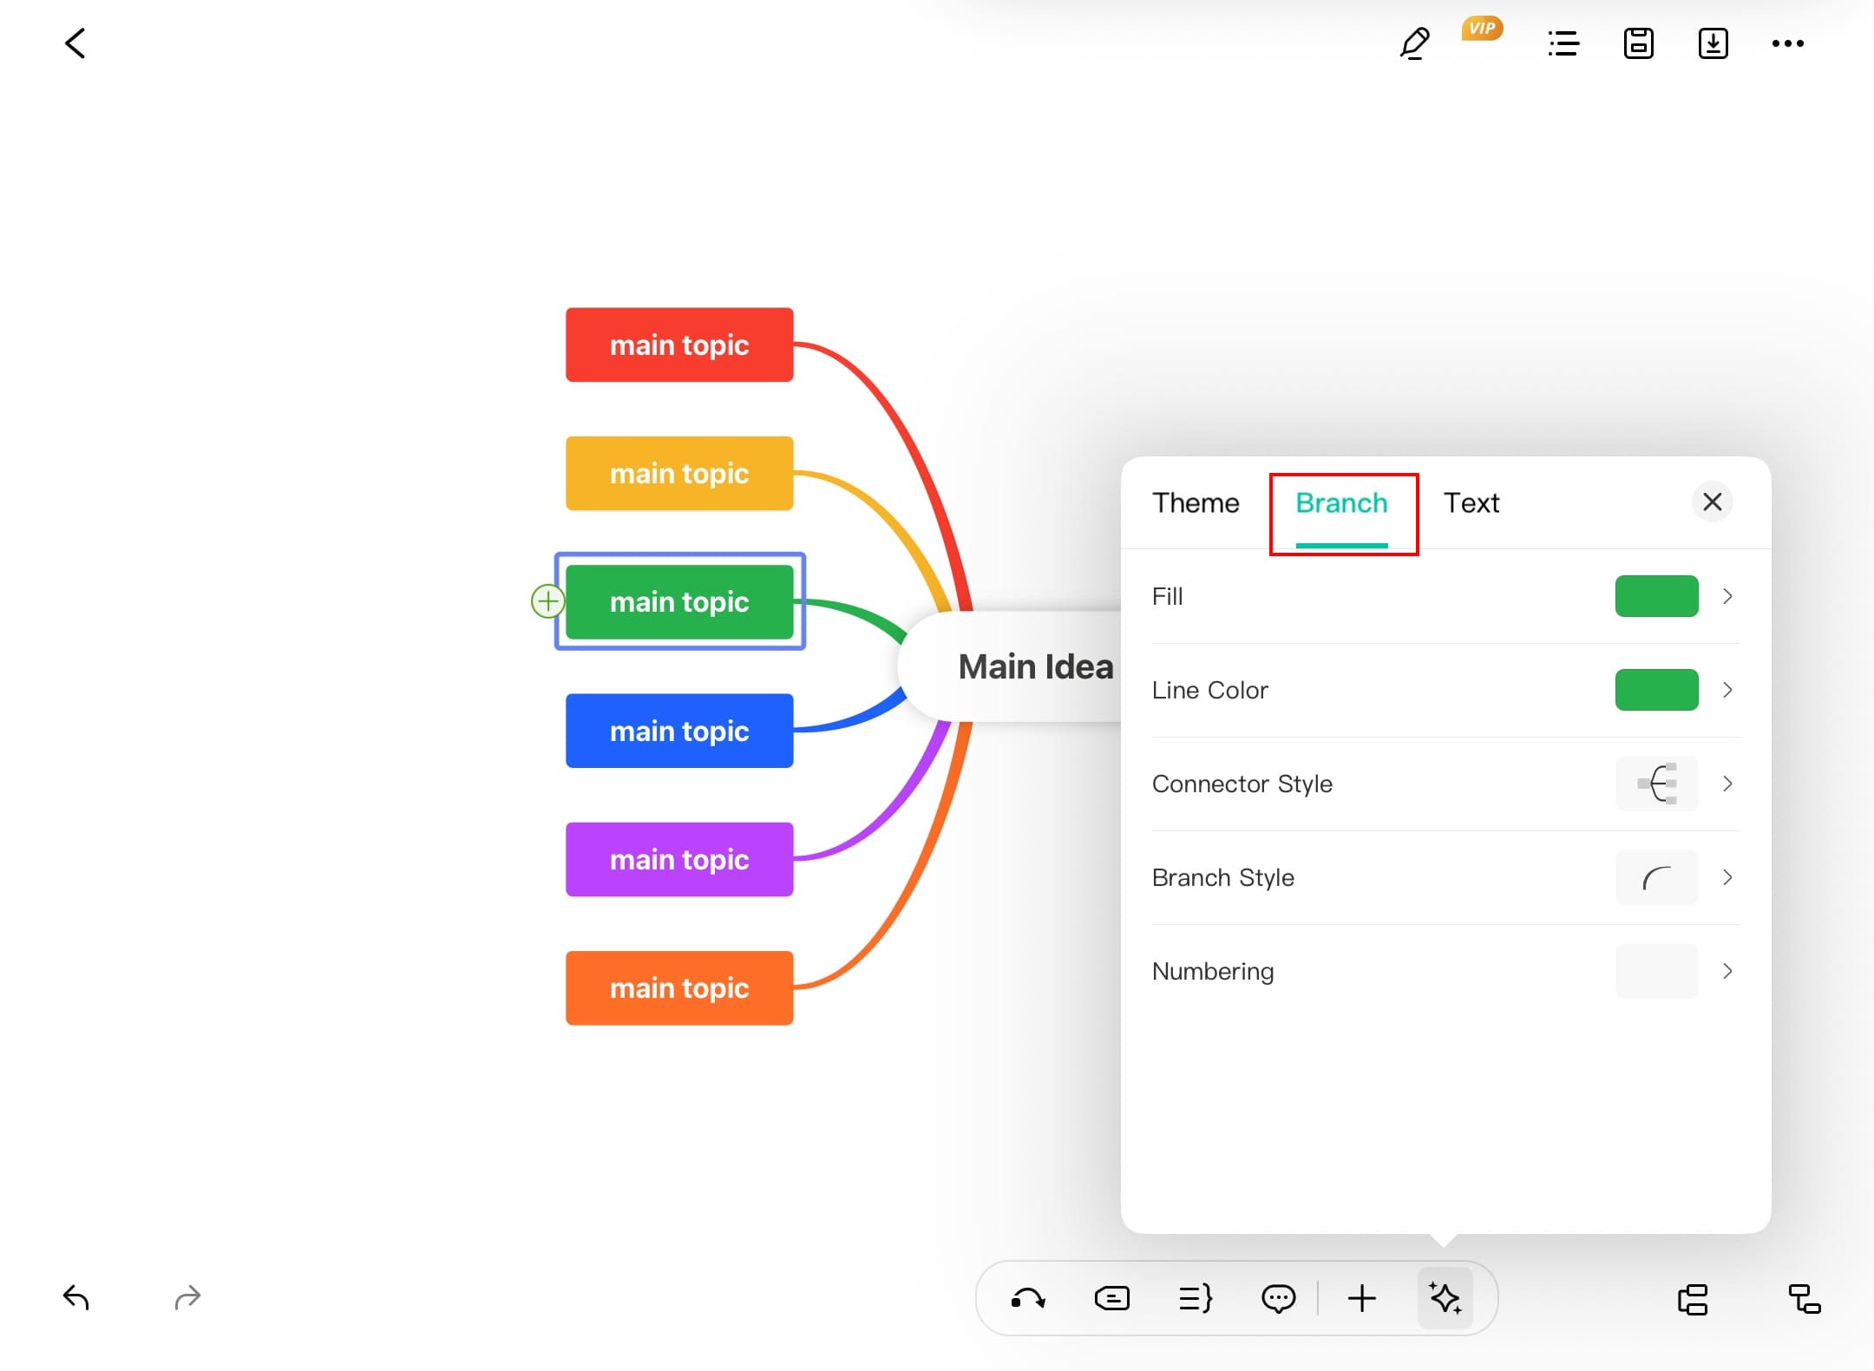Switch to the Text tab

1471,503
